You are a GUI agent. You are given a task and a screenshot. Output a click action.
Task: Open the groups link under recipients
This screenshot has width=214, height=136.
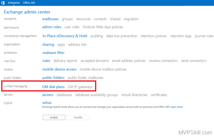point(67,19)
